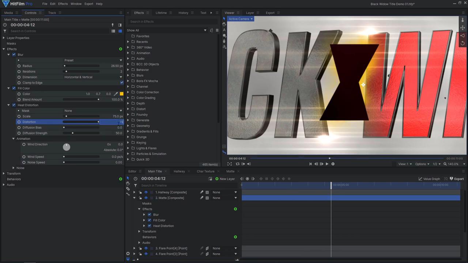Click the yellow Fill Color swatch

pos(122,94)
